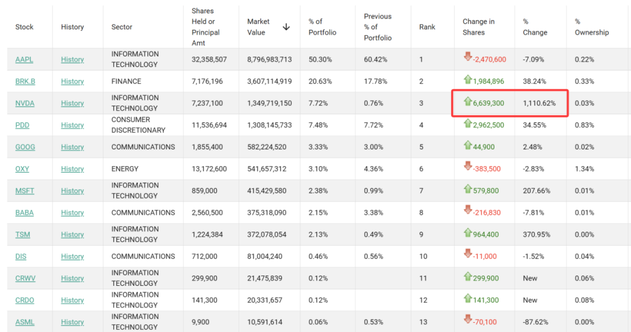Click the Market Value sort arrow
The height and width of the screenshot is (332, 631).
pyautogui.click(x=286, y=27)
